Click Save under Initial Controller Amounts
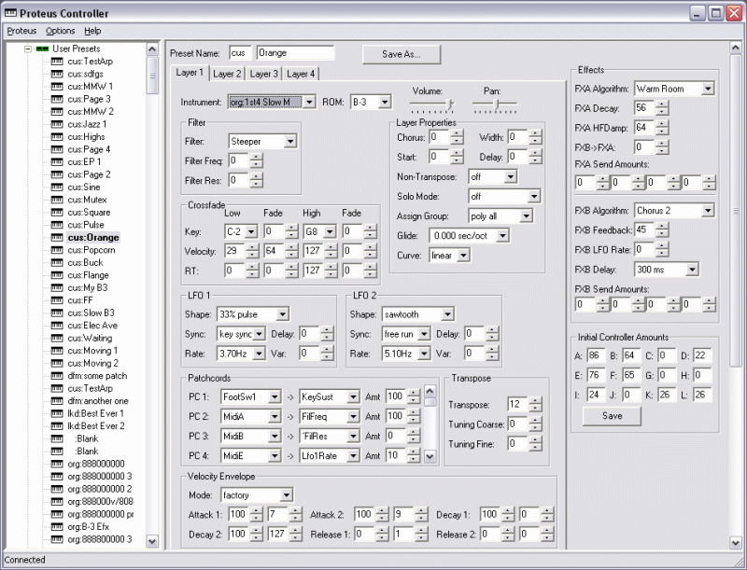 coord(611,415)
